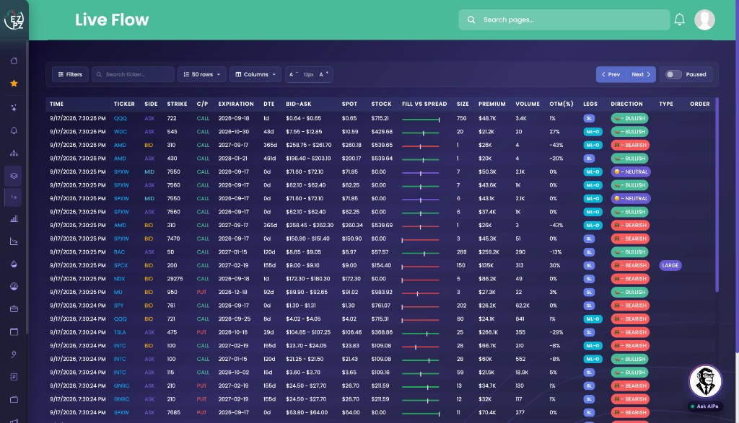
Task: Open the newspaper sidebar icon
Action: click(x=14, y=377)
